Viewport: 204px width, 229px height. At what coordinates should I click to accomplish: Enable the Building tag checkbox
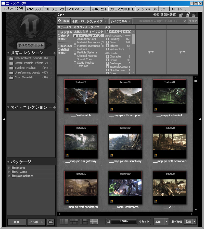coord(107,39)
